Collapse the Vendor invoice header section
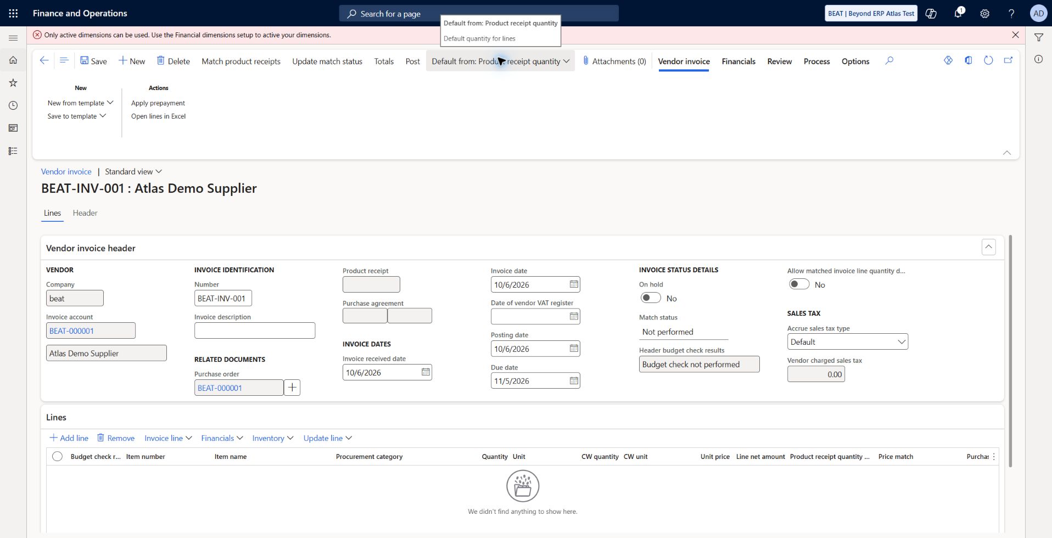This screenshot has width=1052, height=538. (x=988, y=247)
